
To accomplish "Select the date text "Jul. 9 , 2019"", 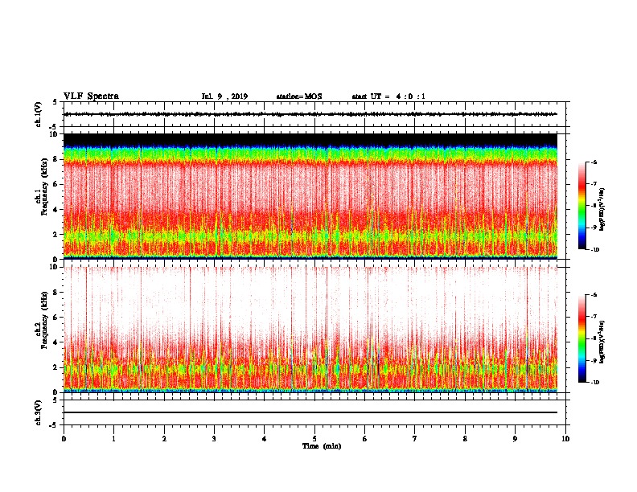I will pos(224,96).
